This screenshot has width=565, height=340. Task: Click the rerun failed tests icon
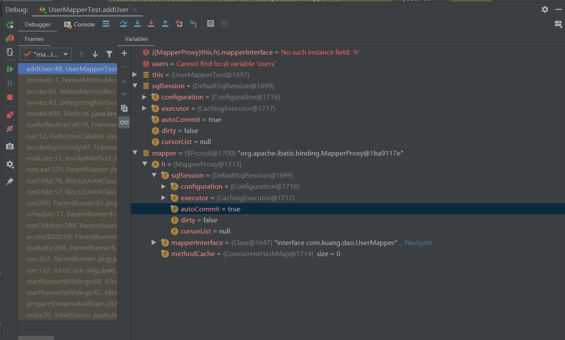click(x=9, y=38)
